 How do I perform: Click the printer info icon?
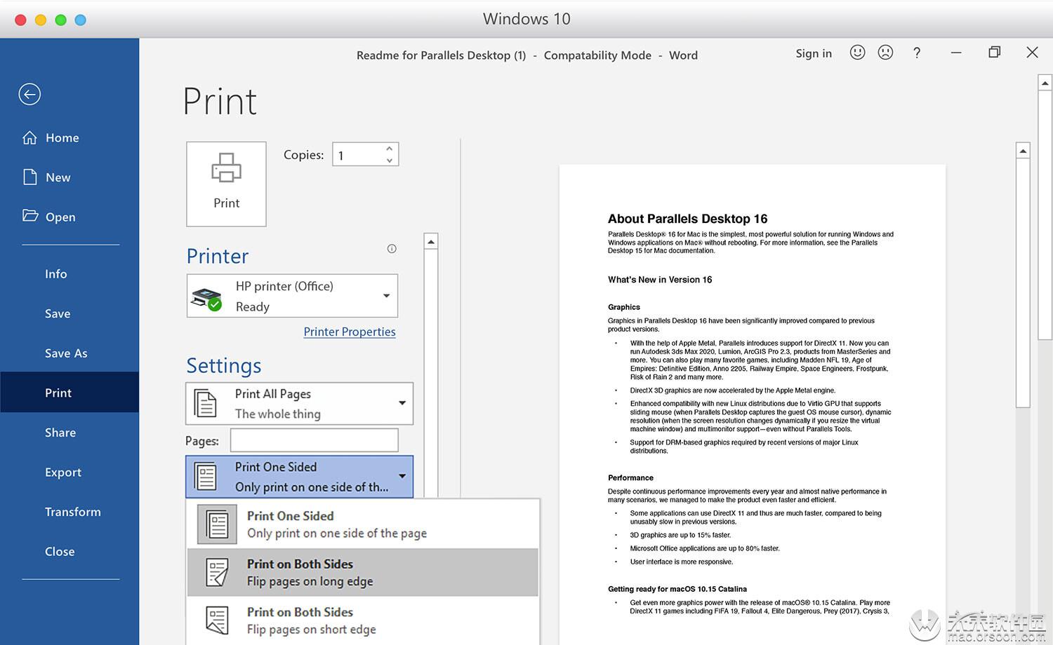(x=392, y=249)
